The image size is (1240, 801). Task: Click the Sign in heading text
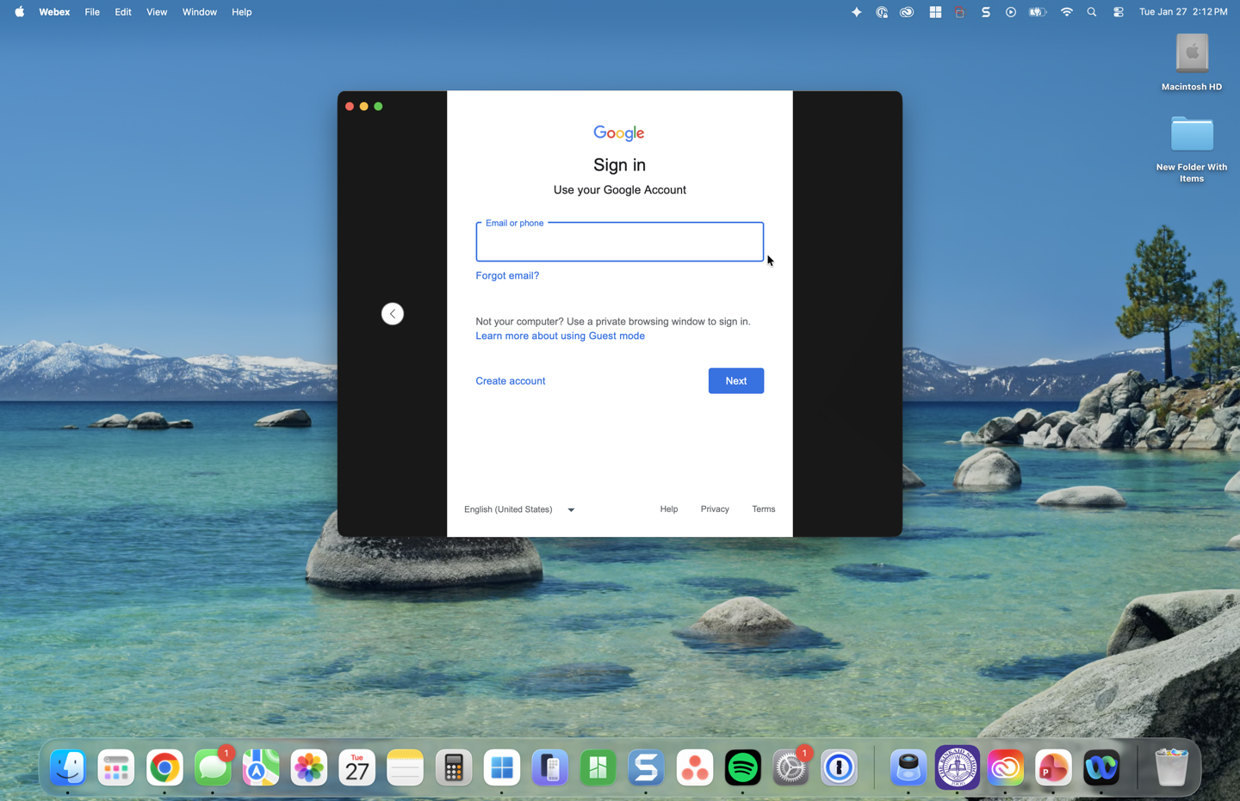coord(619,164)
